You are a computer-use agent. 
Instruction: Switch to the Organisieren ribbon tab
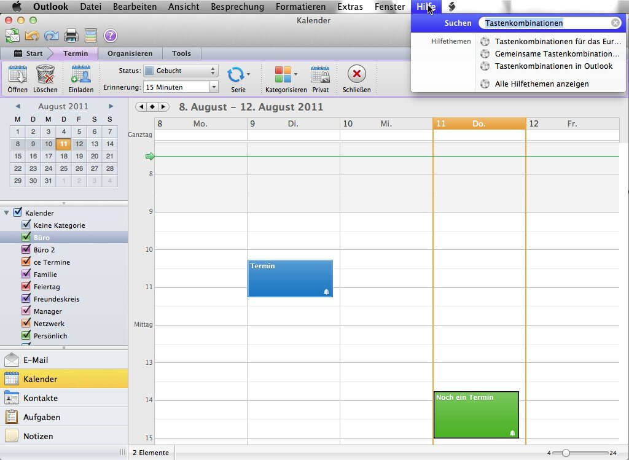click(x=130, y=53)
